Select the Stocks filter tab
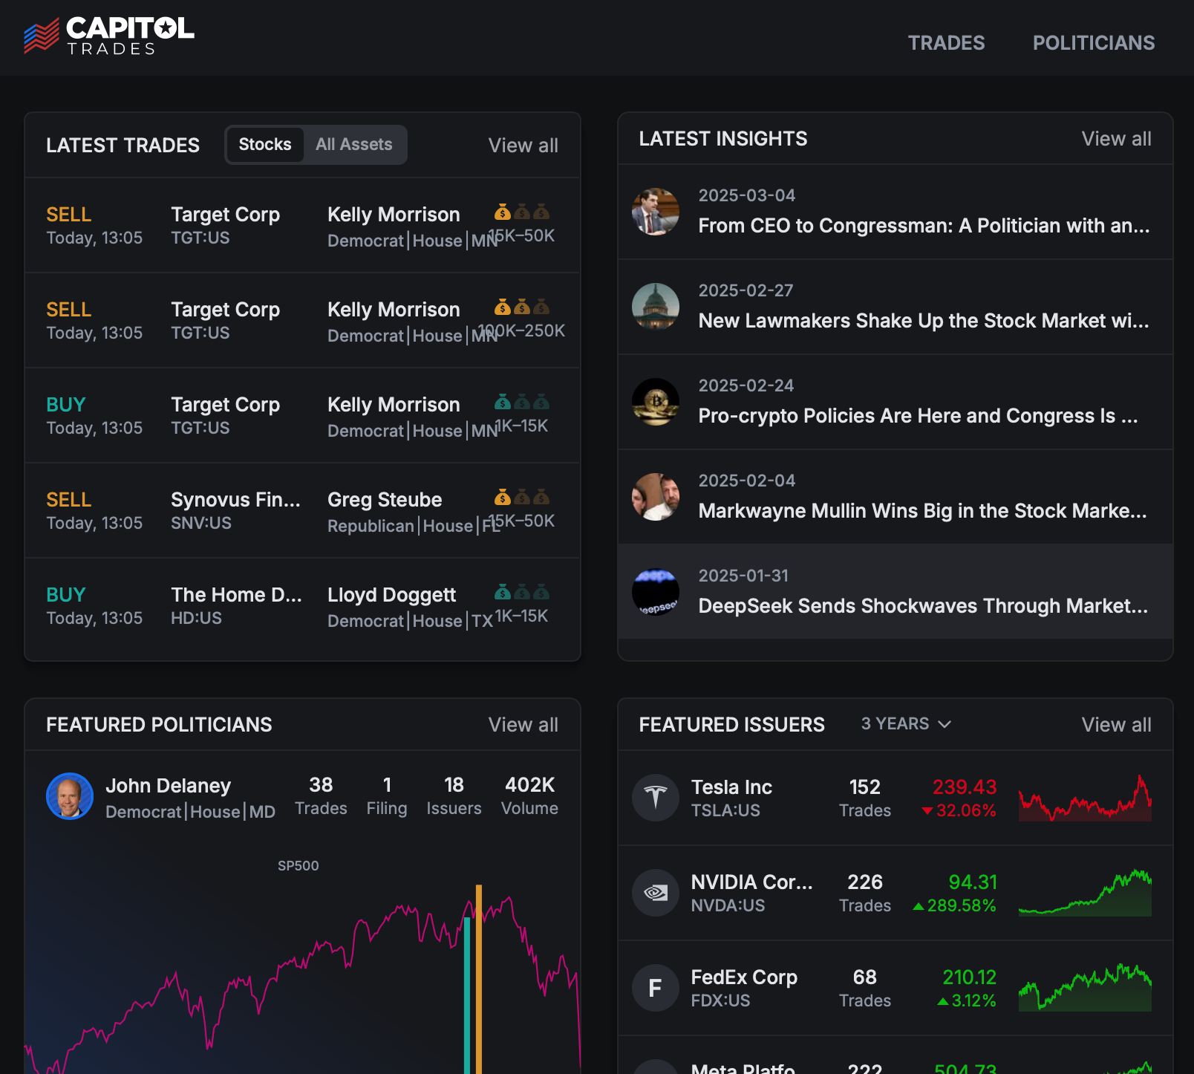This screenshot has width=1194, height=1074. tap(265, 145)
